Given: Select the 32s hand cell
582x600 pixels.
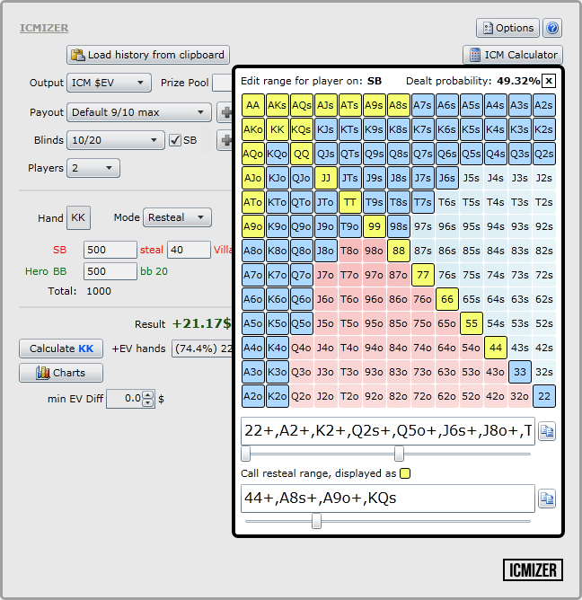Looking at the screenshot, I should pos(544,372).
